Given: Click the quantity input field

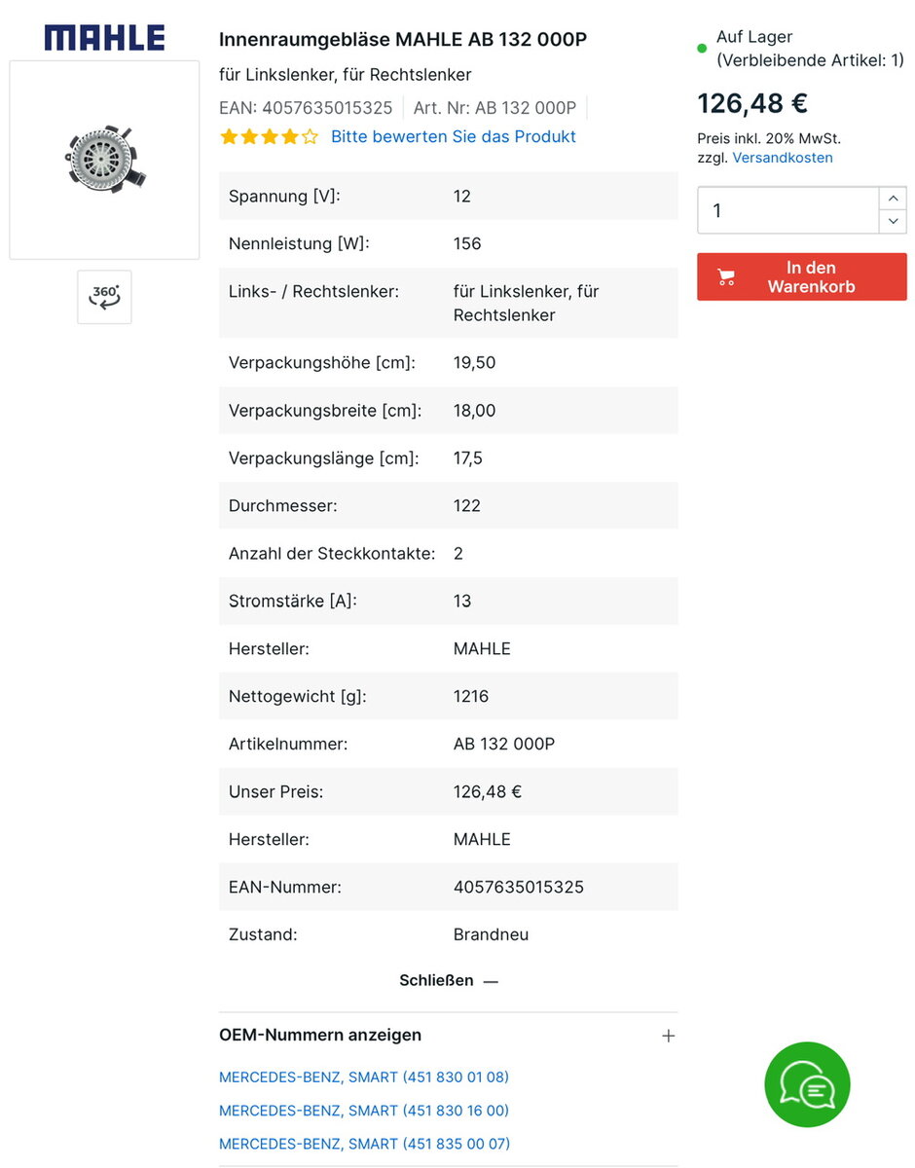Looking at the screenshot, I should tap(788, 210).
